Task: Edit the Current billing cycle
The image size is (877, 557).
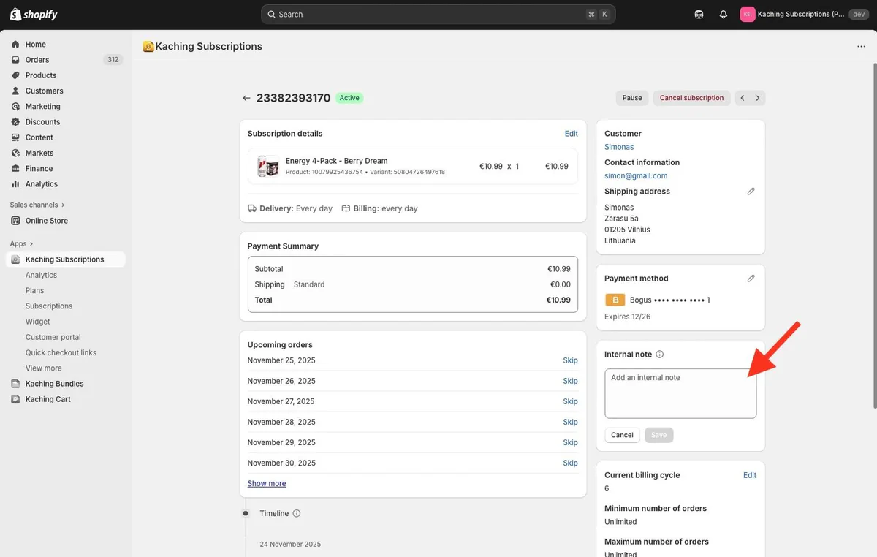Action: pyautogui.click(x=750, y=475)
